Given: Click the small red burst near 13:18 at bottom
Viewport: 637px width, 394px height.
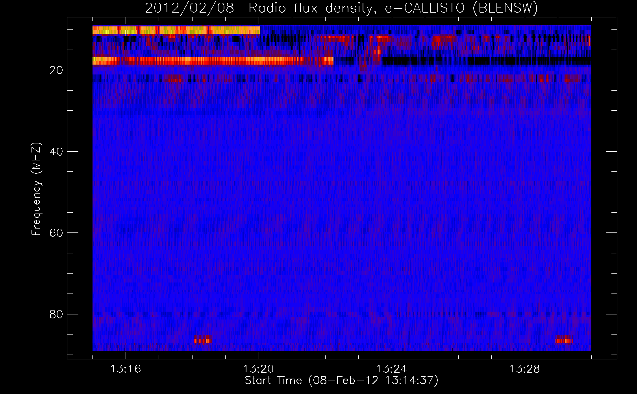Looking at the screenshot, I should pos(203,340).
